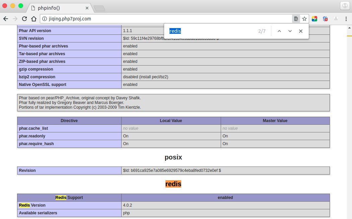Select the phpinfo() tab
352x219 pixels.
(60, 8)
